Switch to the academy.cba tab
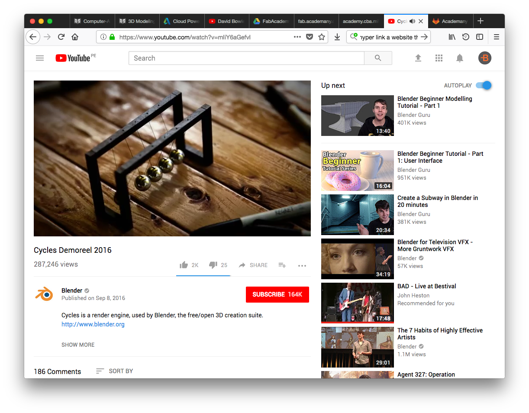Viewport: 529px width, 413px height. [x=361, y=21]
